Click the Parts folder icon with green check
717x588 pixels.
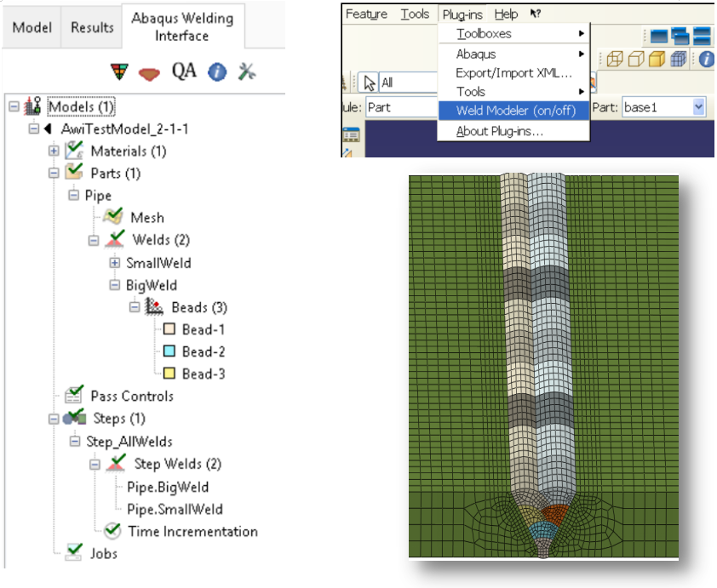click(73, 172)
